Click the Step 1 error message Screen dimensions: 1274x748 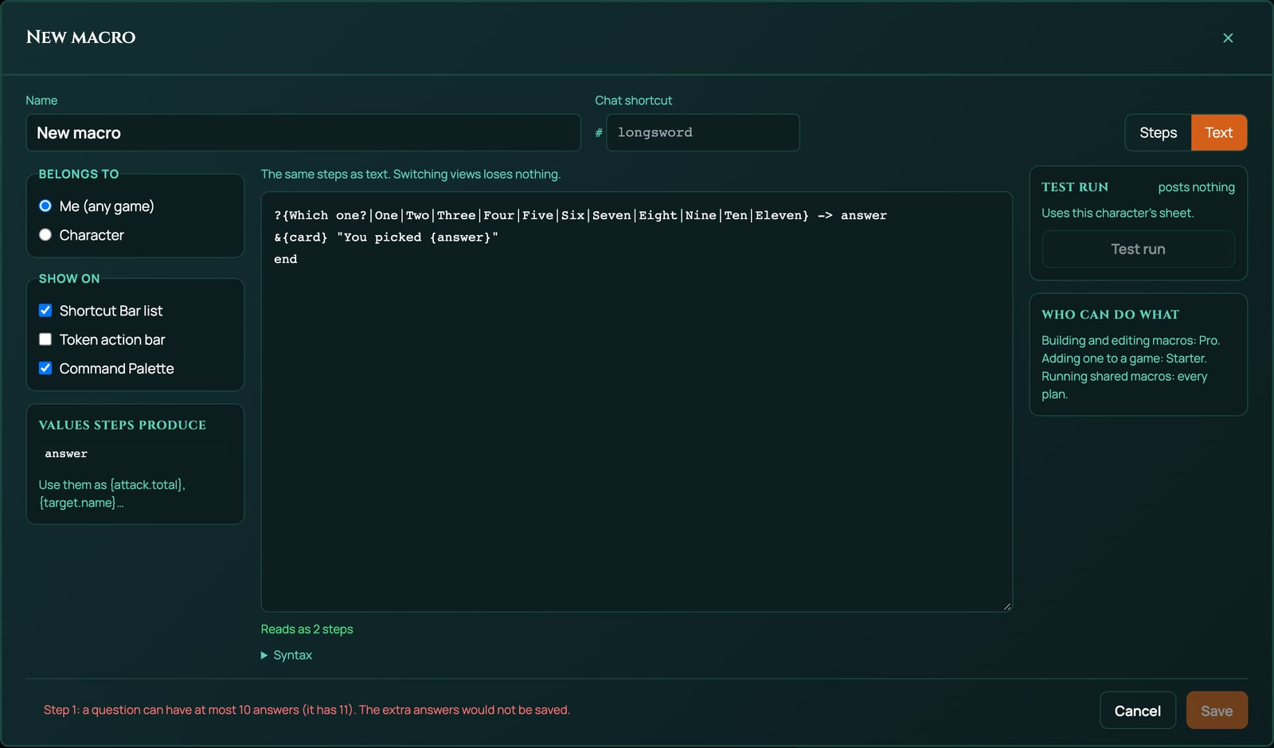click(x=307, y=710)
